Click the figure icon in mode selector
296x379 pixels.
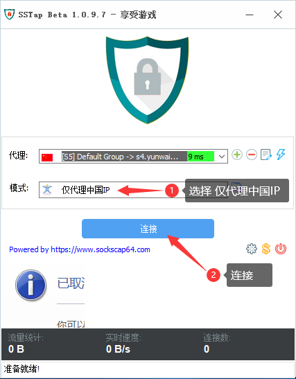[x=47, y=190]
